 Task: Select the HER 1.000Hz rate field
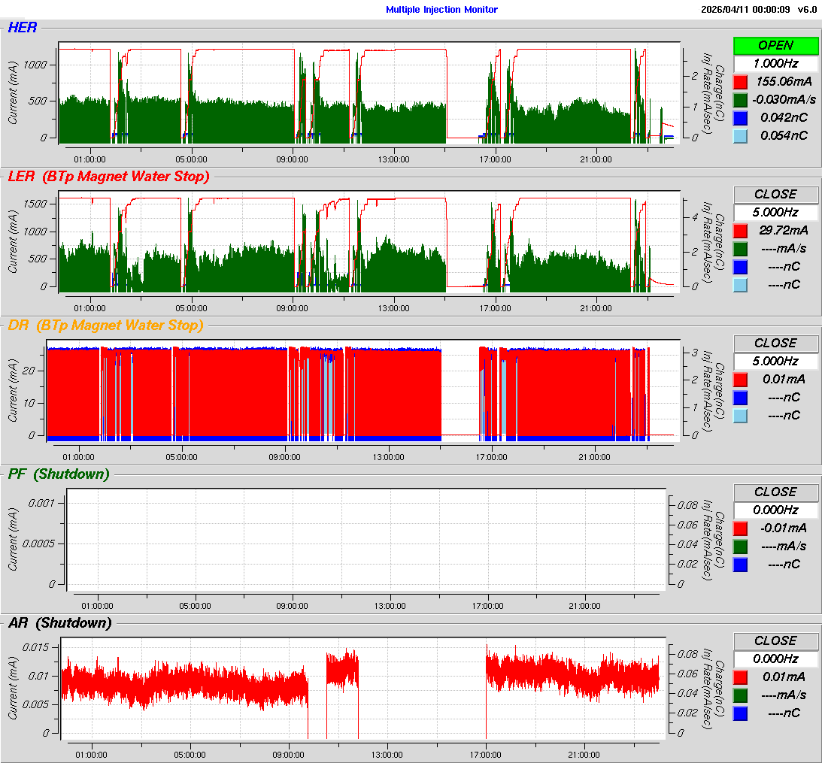point(775,63)
